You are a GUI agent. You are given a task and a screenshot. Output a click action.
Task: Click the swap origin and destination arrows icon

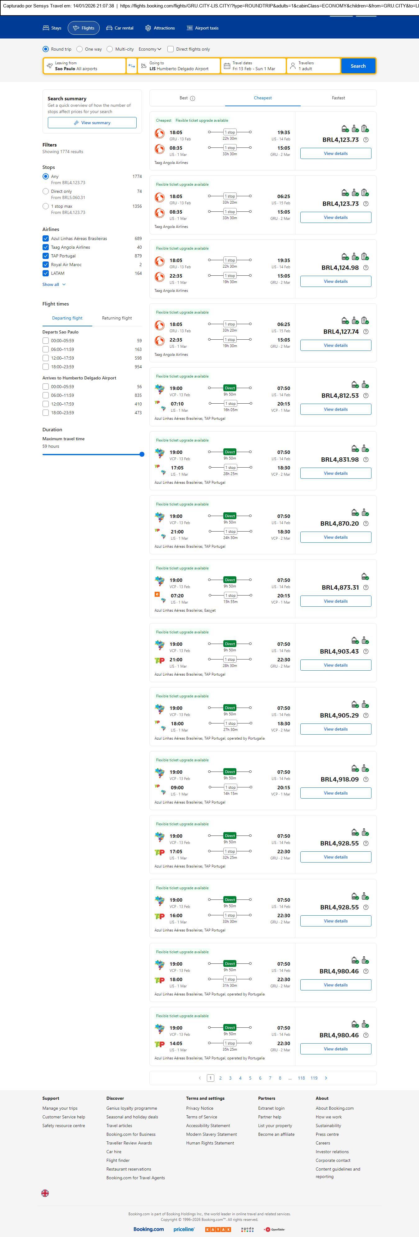click(132, 66)
